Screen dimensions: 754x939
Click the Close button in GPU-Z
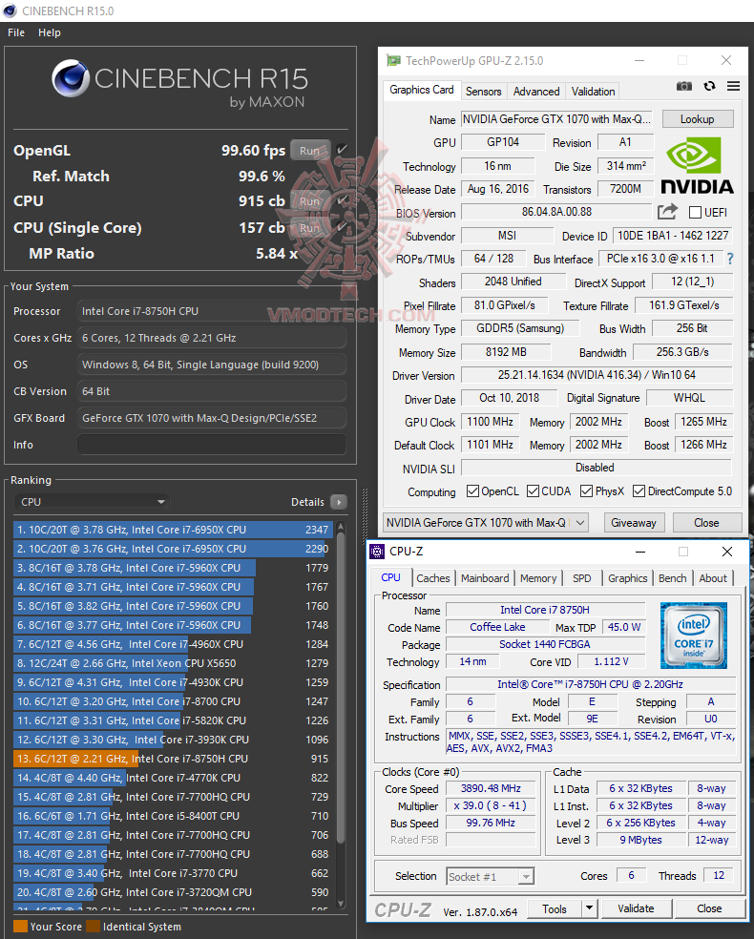[706, 523]
